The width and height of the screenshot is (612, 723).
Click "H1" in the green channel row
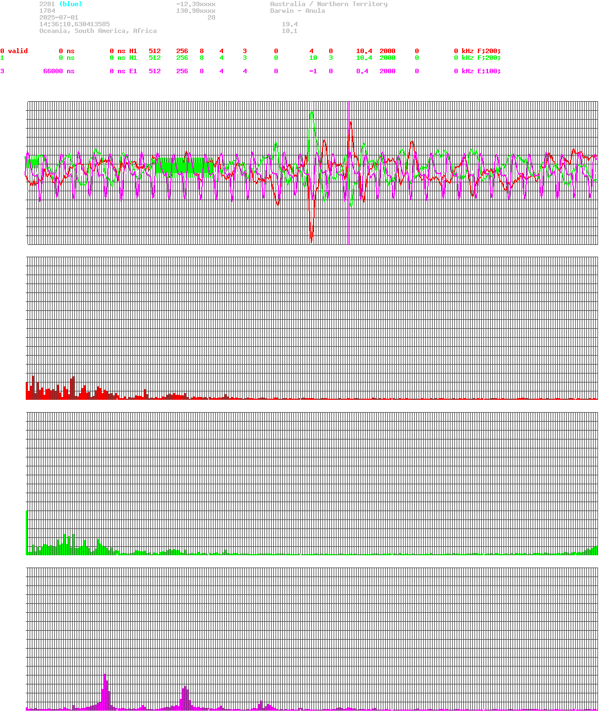pos(133,58)
